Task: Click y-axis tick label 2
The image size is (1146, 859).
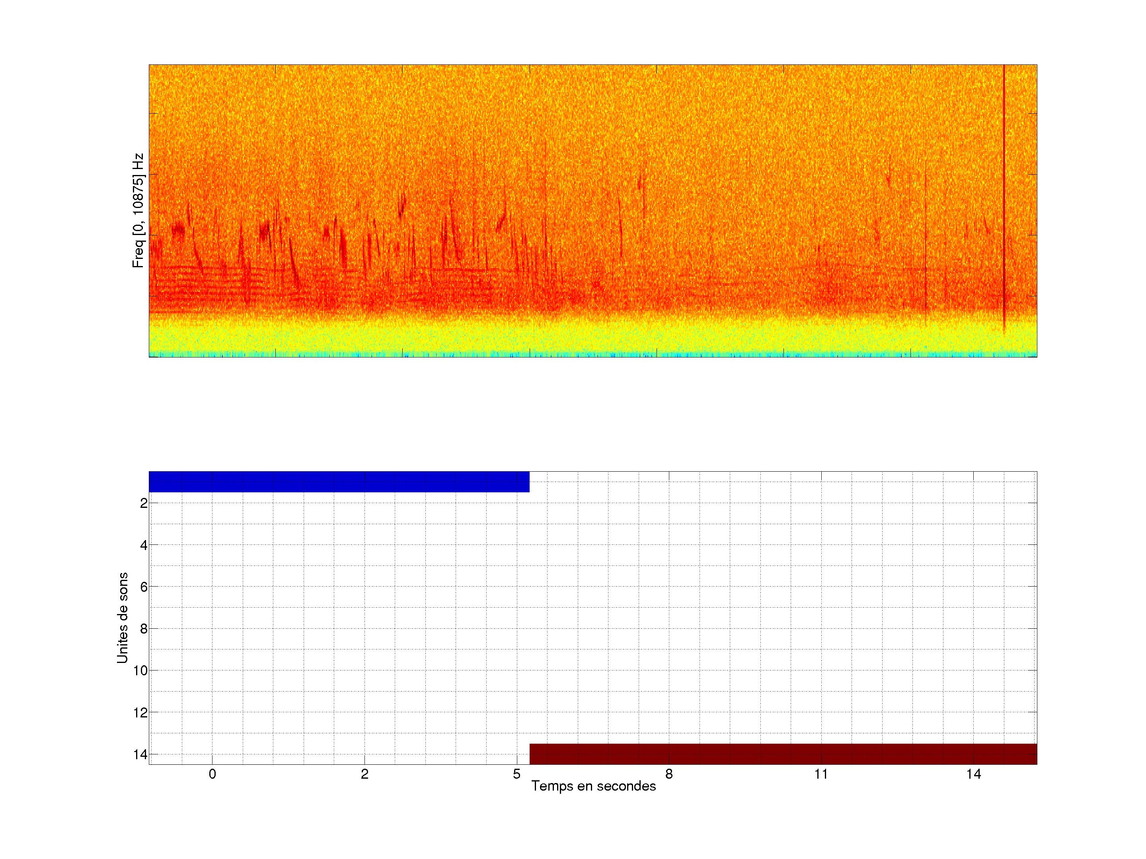Action: 144,503
